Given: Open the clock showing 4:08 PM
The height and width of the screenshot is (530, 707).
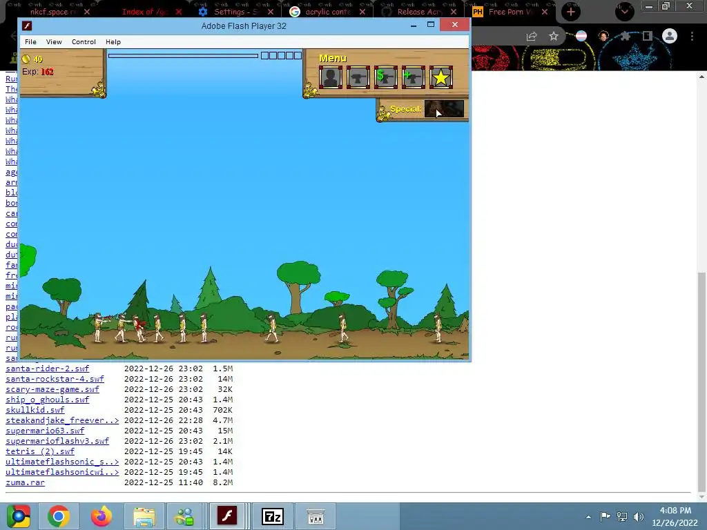Looking at the screenshot, I should [675, 516].
